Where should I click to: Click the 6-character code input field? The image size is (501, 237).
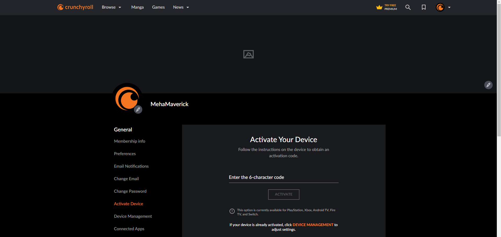coord(284,177)
